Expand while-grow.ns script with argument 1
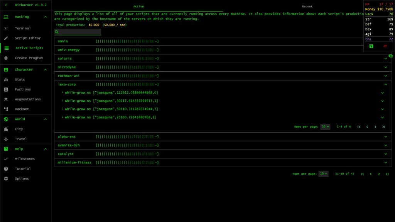The width and height of the screenshot is (395, 222). click(382, 101)
